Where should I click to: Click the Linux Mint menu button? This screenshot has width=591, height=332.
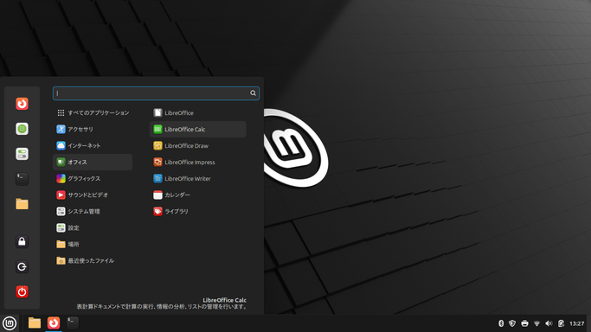(10, 323)
